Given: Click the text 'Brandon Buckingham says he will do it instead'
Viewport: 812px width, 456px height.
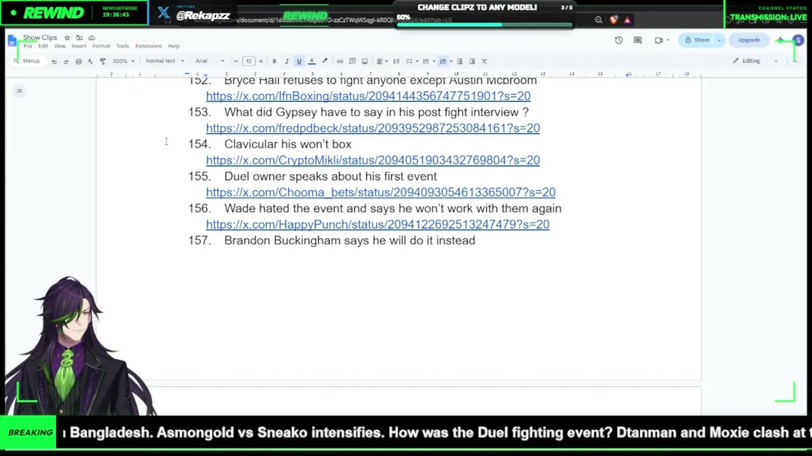Looking at the screenshot, I should click(350, 241).
